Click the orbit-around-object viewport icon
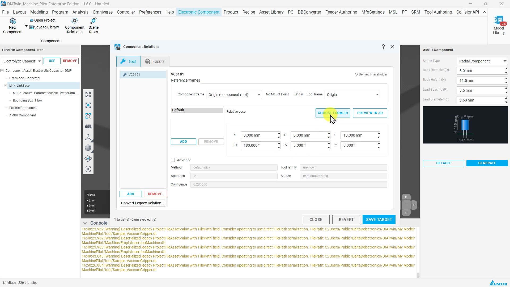510x287 pixels. 88,158
